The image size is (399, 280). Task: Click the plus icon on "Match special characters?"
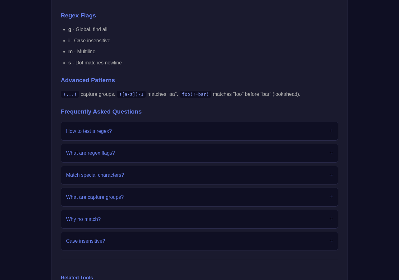click(331, 175)
